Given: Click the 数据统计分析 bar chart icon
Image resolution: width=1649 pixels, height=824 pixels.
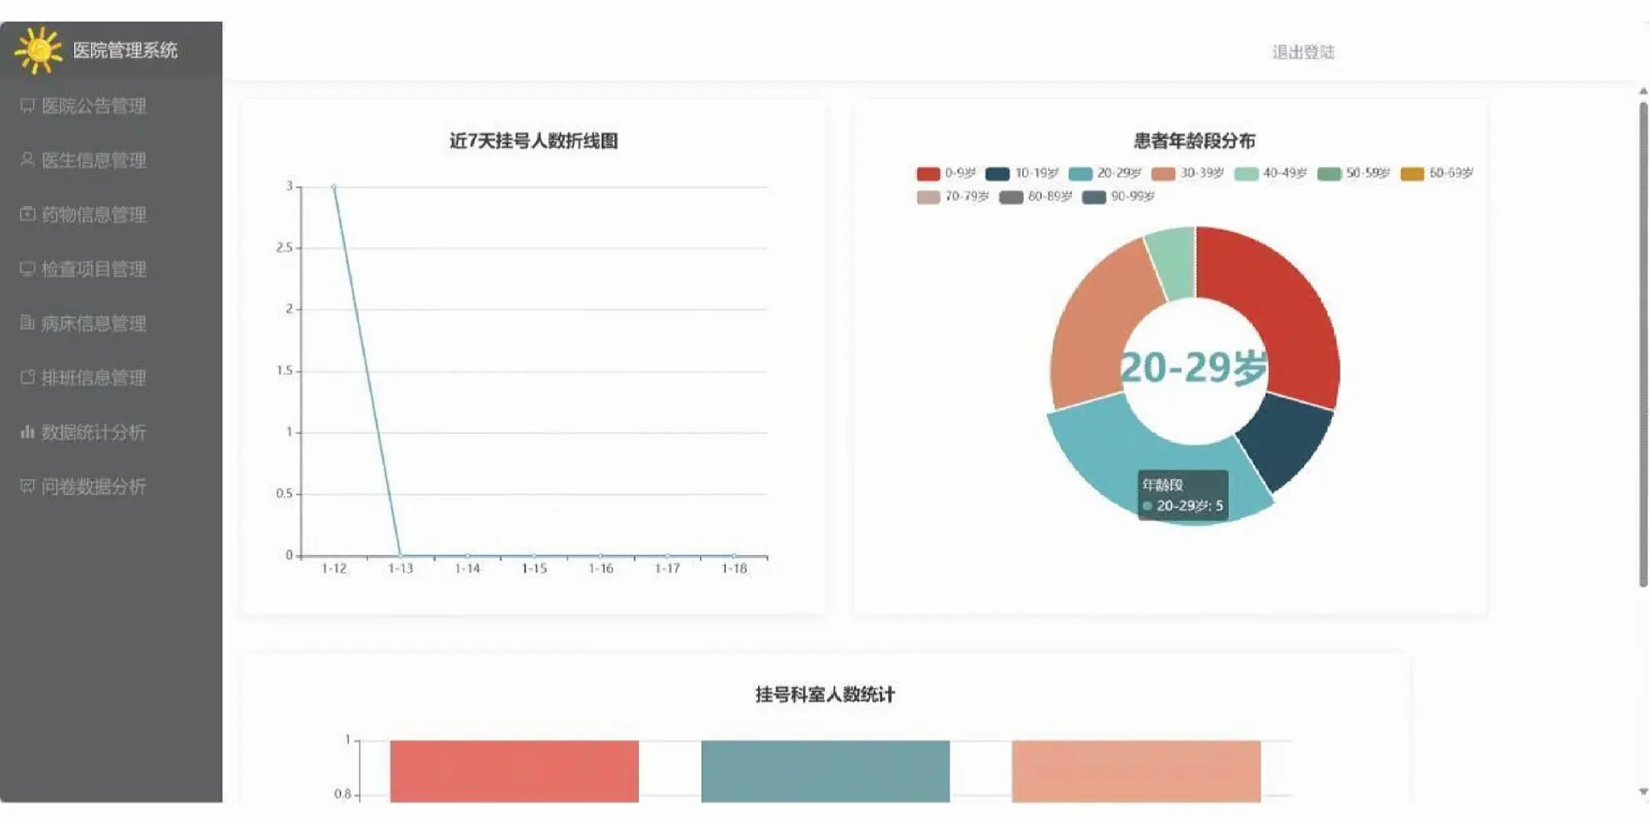Looking at the screenshot, I should pos(27,432).
